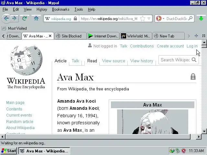Open the Downloads green arrow button
The image size is (207, 155).
click(x=201, y=18)
